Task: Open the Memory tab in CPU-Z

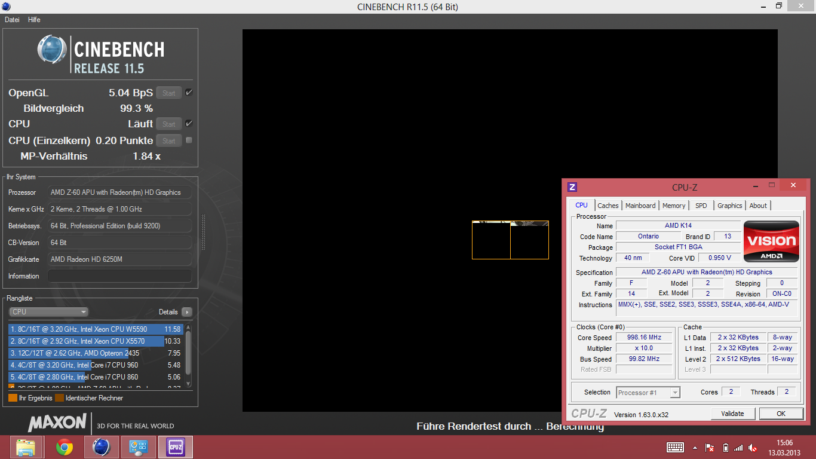Action: [674, 206]
